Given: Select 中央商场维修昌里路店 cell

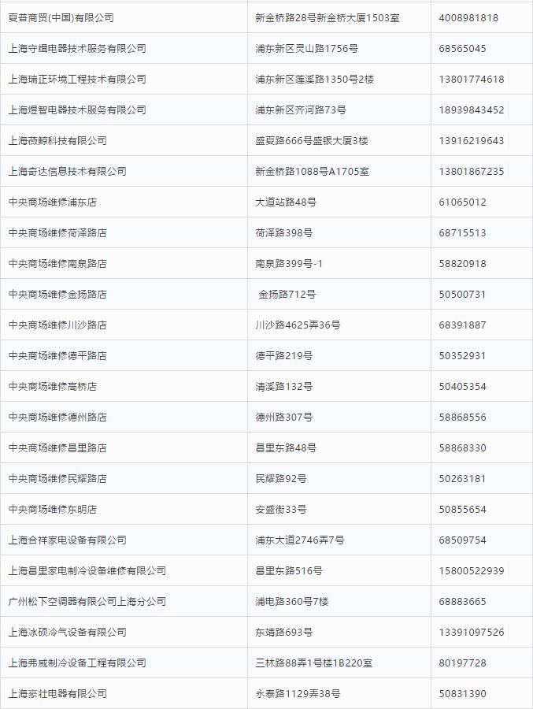Looking at the screenshot, I should (124, 448).
